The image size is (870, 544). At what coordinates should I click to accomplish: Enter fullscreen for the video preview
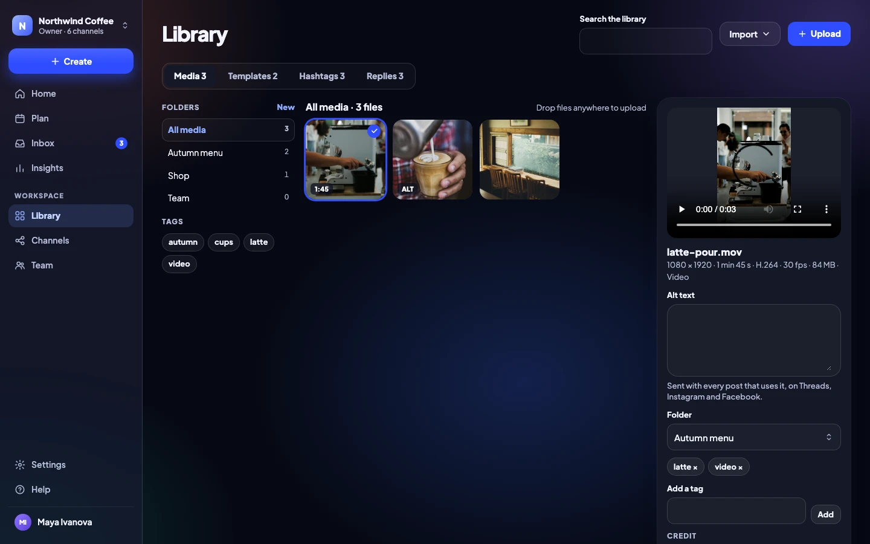[x=797, y=209]
